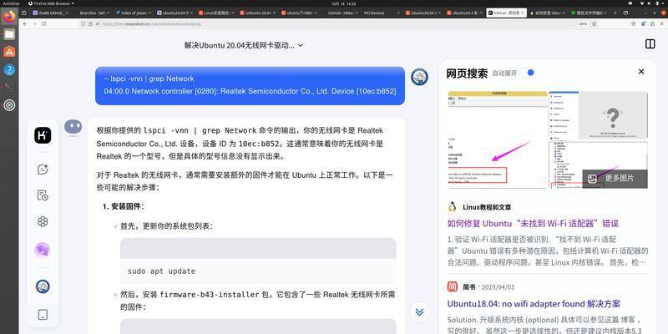Open Kimi+ apps flower icon
Viewport: 668px width, 334px height.
click(43, 221)
